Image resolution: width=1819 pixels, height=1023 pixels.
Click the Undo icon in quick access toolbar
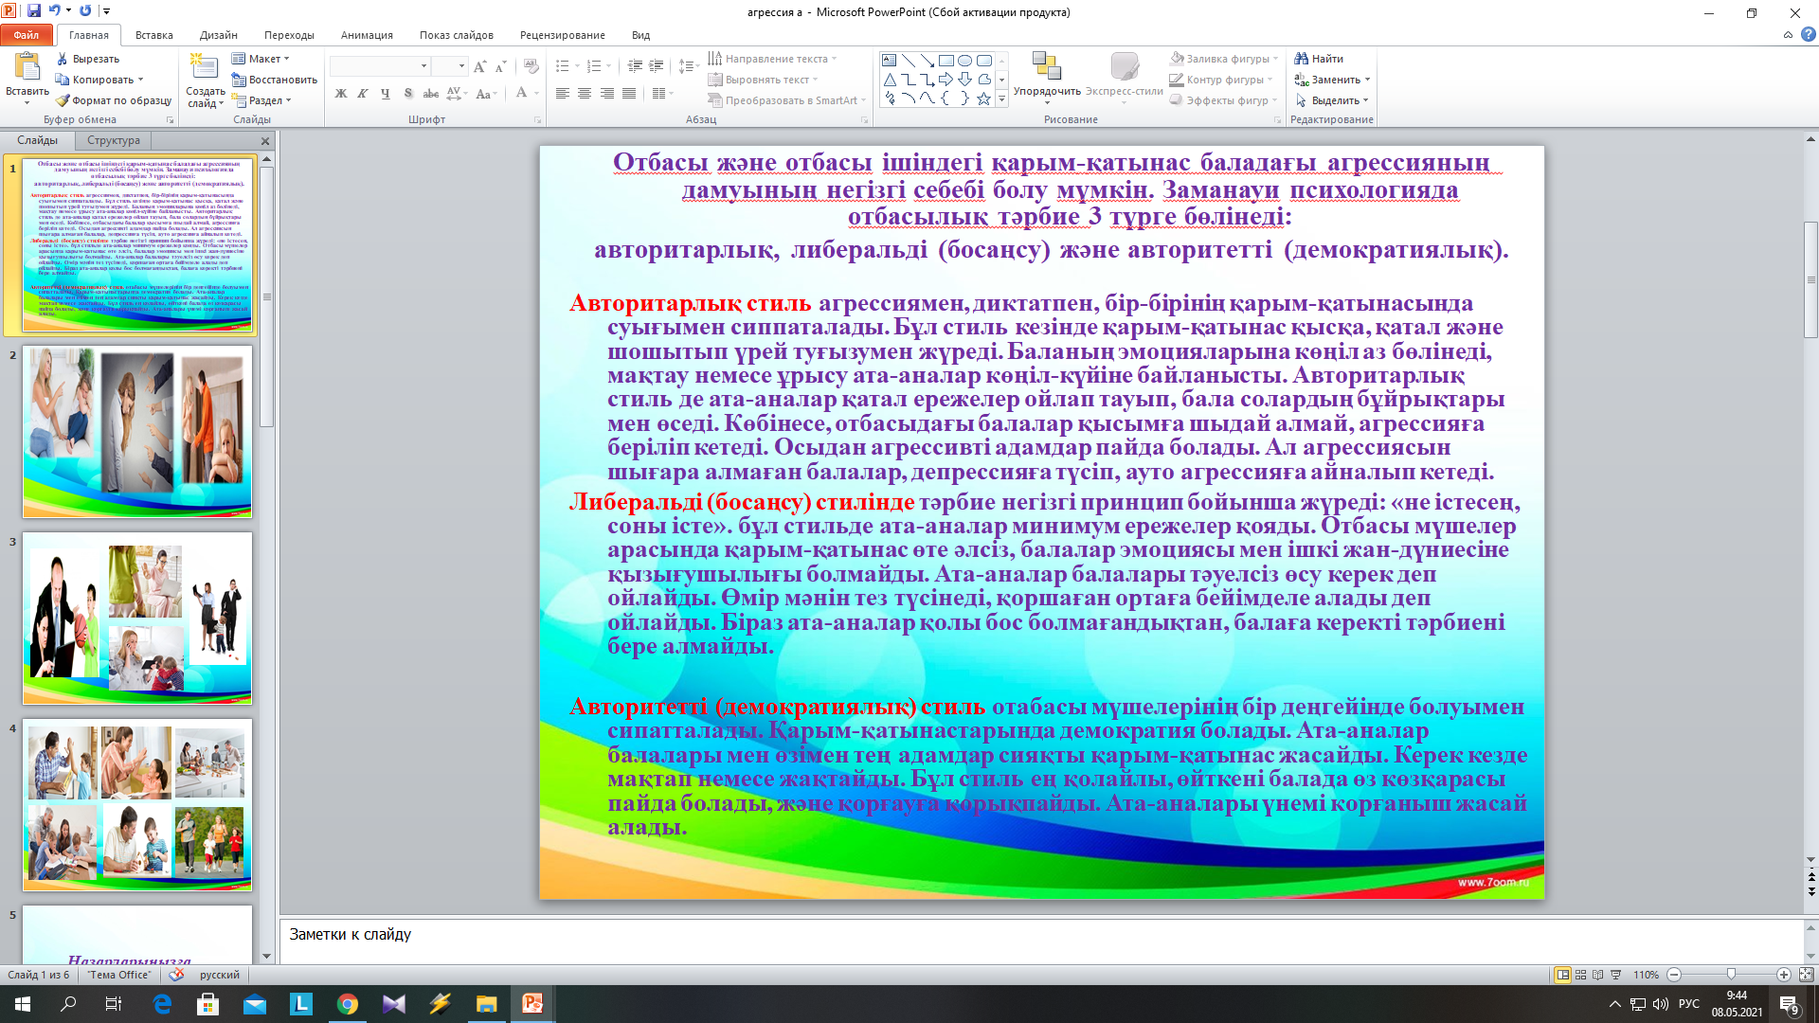(54, 10)
